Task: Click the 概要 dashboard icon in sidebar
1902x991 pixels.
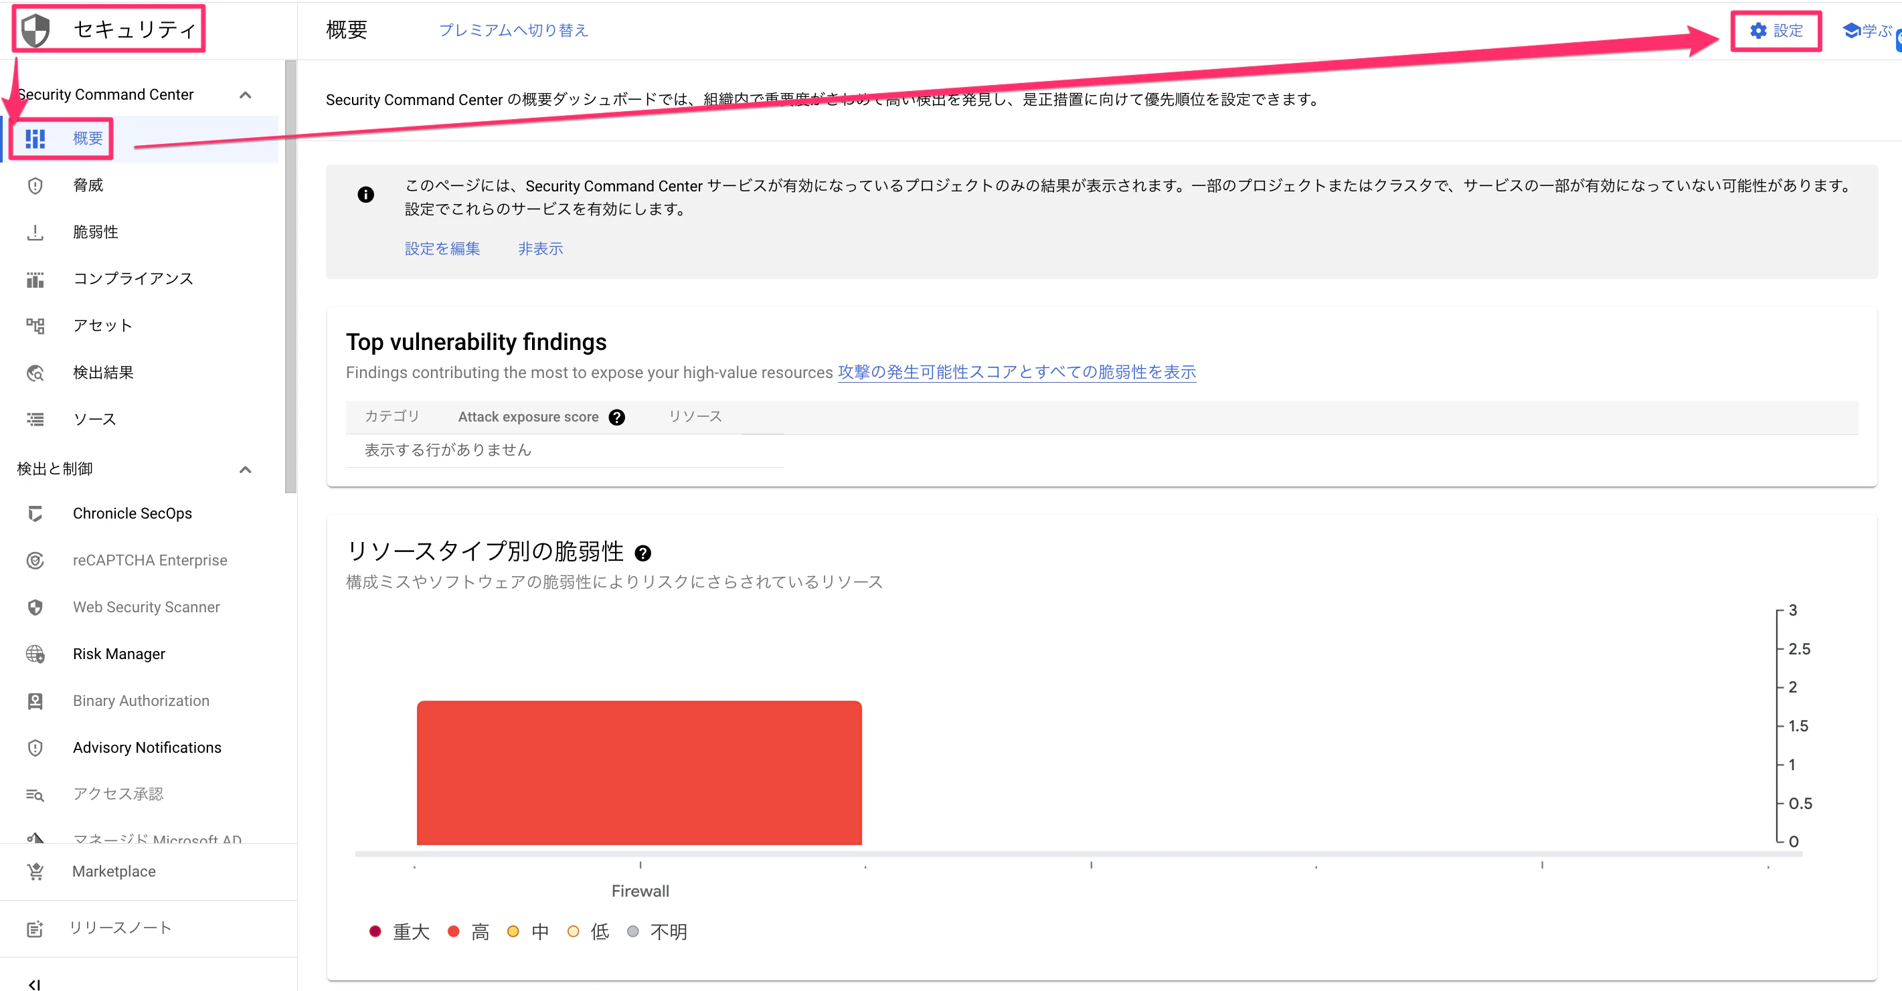Action: (35, 138)
